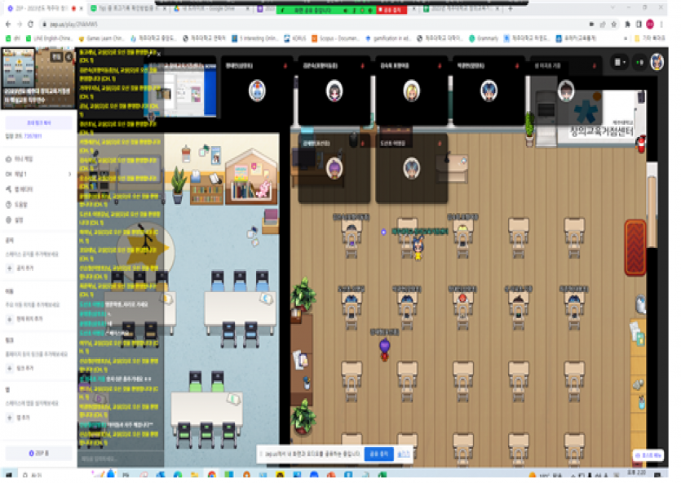681x483 pixels.
Task: Go forward in the browser
Action: [x=19, y=24]
